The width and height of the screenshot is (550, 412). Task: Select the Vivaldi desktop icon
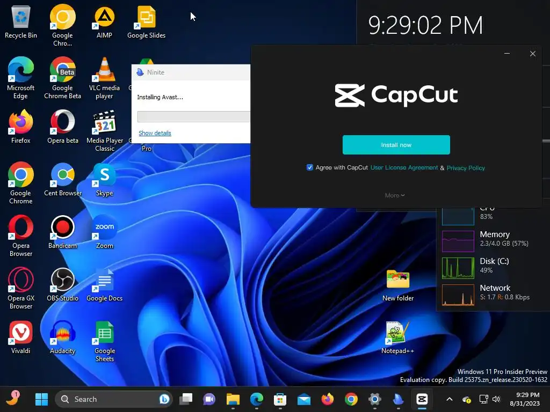pyautogui.click(x=21, y=337)
